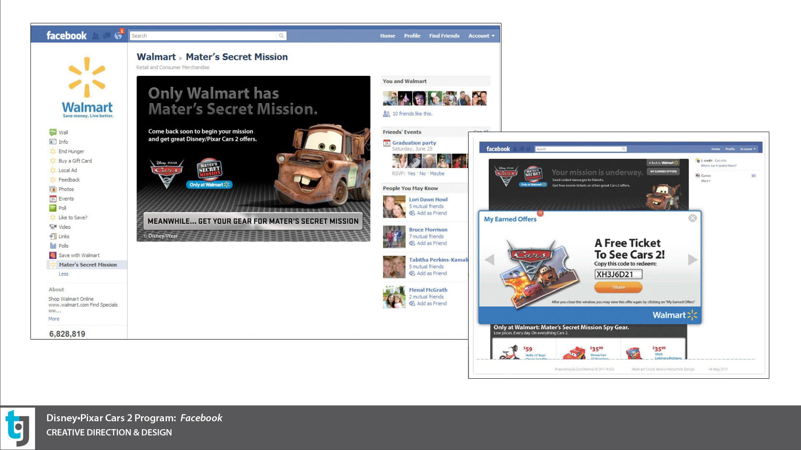This screenshot has width=801, height=450.
Task: Collapse sidebar list with Less link
Action: [x=63, y=274]
